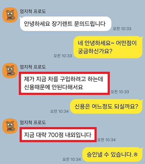The height and width of the screenshot is (164, 145).
Task: Select yellow bubble asking 어떤점이 궁금하신가요?
Action: (108, 47)
